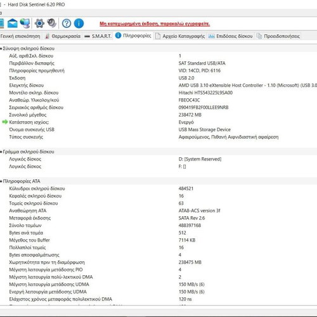
Task: Click the Μέγιστη λειτουργία μετάδοσης UDMA label
Action: point(49,285)
